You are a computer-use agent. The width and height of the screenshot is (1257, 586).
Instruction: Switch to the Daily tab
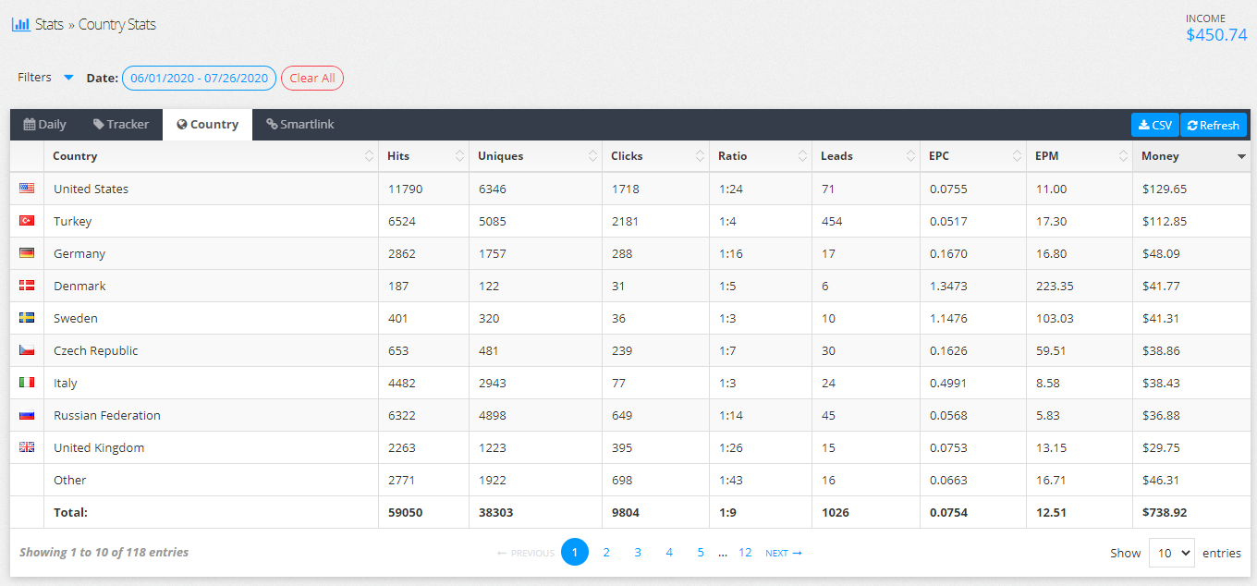(45, 125)
